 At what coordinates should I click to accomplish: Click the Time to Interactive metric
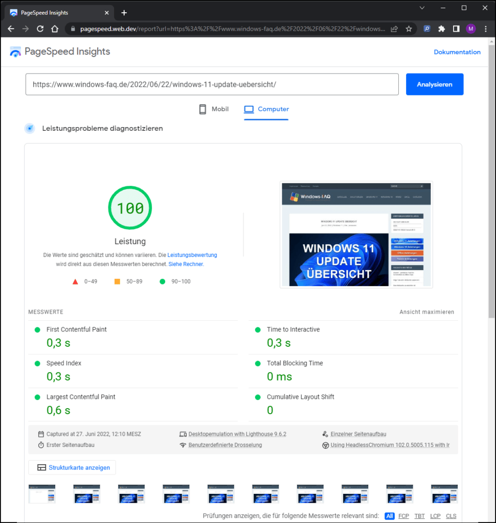pyautogui.click(x=353, y=338)
